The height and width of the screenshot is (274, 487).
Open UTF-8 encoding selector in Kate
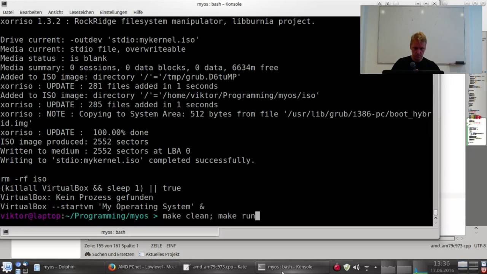click(x=480, y=246)
